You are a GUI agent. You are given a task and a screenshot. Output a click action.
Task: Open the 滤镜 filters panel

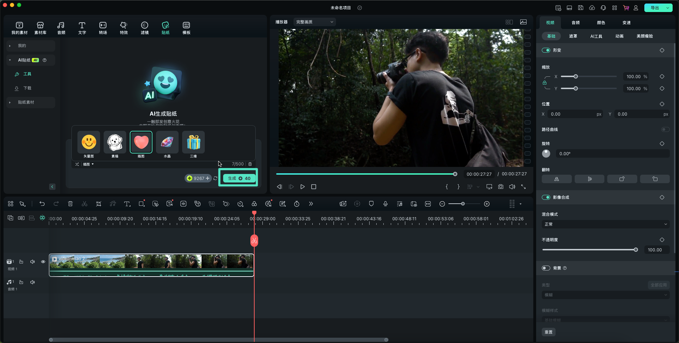[x=145, y=28]
